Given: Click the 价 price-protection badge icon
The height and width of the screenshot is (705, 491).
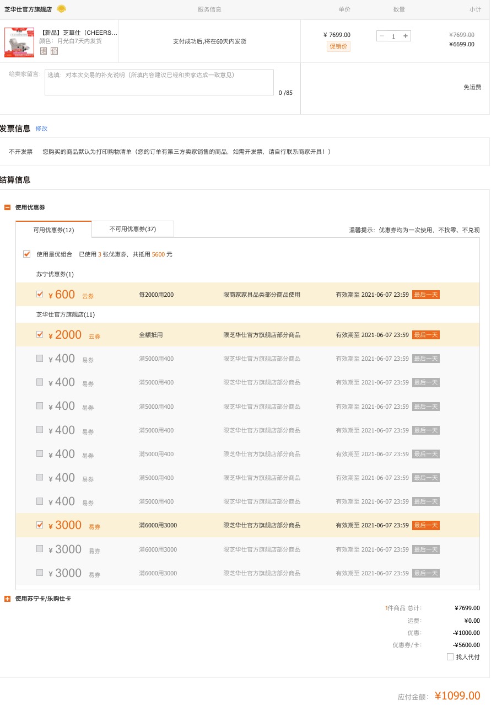Looking at the screenshot, I should point(54,51).
